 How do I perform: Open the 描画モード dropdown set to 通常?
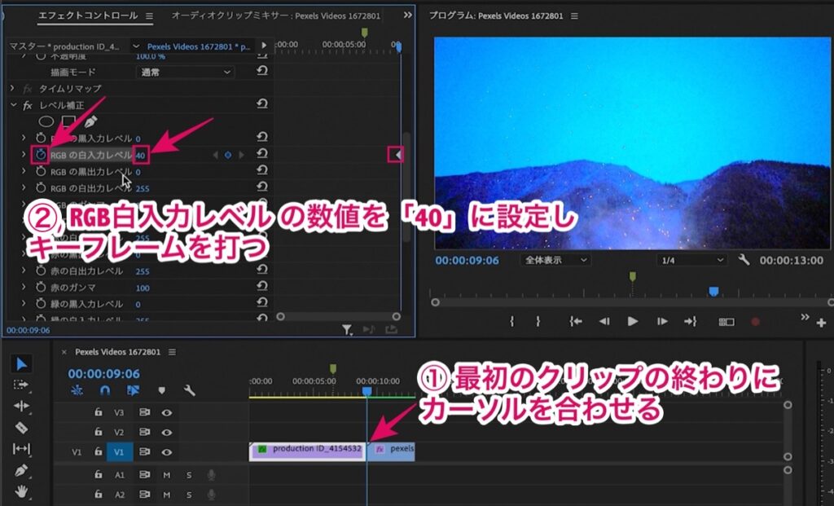[x=185, y=72]
